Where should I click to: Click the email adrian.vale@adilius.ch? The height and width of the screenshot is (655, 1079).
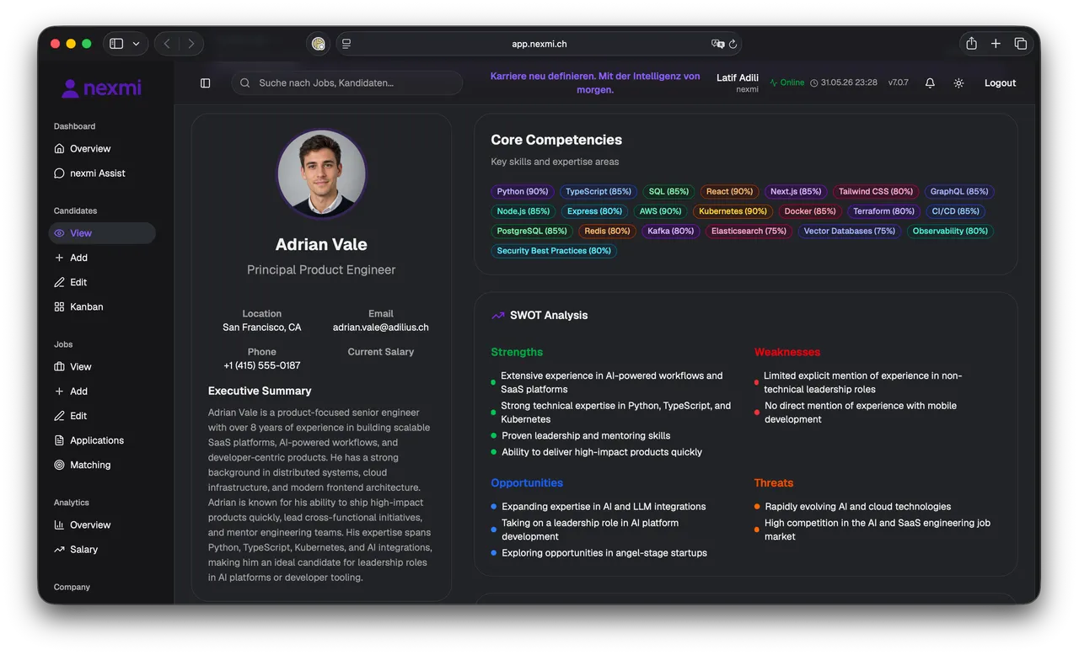point(381,327)
